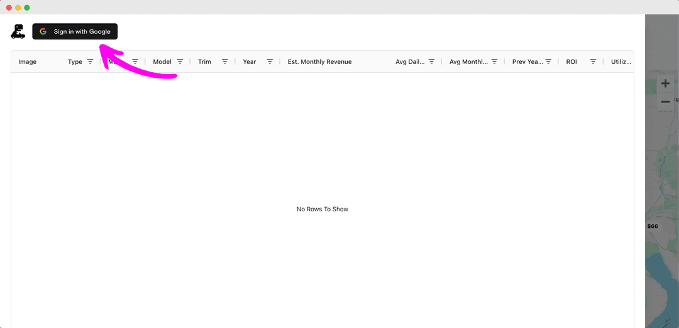Screen dimensions: 679x328
Task: Expand the Prev Year column filter
Action: point(548,61)
